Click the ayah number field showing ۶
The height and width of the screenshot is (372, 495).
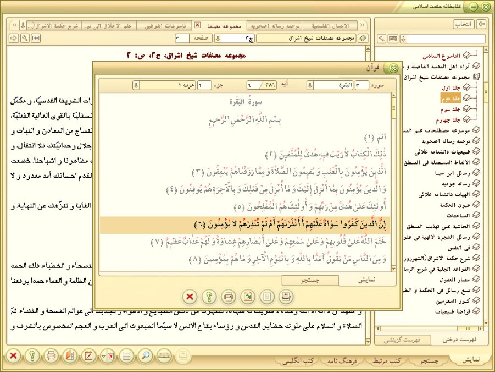coord(254,85)
